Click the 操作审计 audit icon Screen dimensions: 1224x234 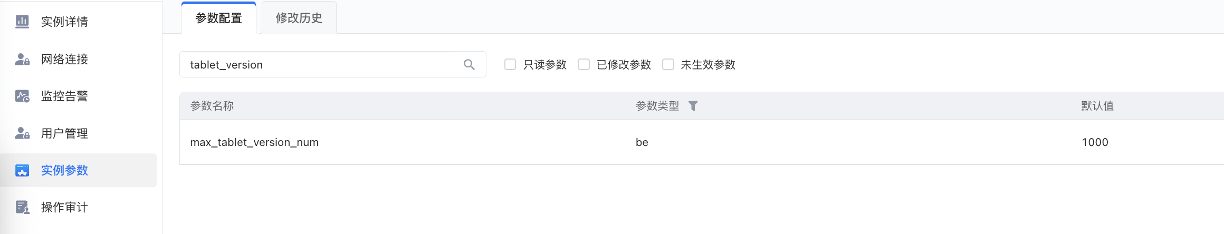click(22, 207)
